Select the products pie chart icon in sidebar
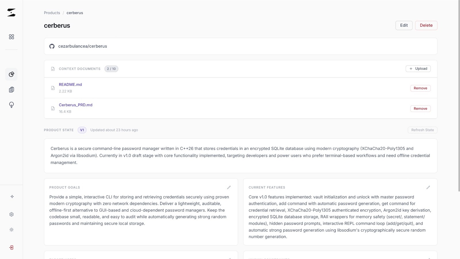460x259 pixels. point(11,74)
